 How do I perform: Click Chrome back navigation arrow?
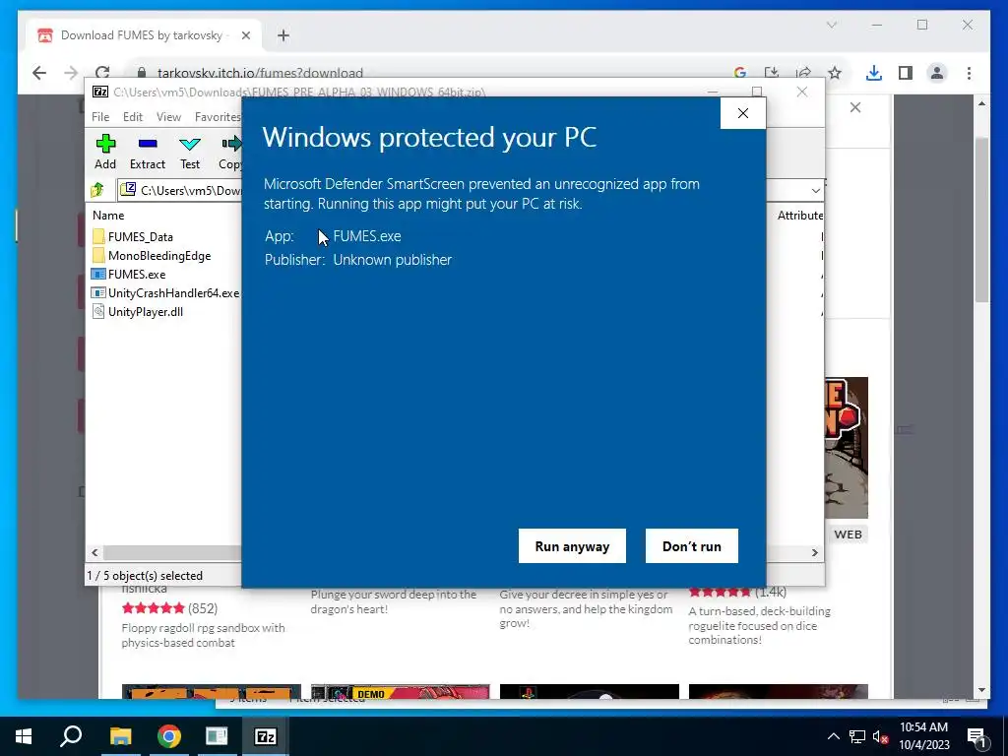39,73
